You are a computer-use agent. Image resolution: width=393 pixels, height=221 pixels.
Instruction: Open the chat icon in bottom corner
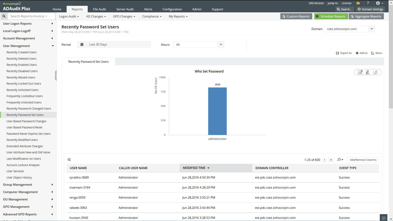(x=384, y=218)
